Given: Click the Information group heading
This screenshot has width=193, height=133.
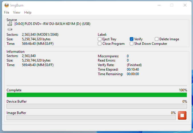Looking at the screenshot, I should pyautogui.click(x=15, y=52).
